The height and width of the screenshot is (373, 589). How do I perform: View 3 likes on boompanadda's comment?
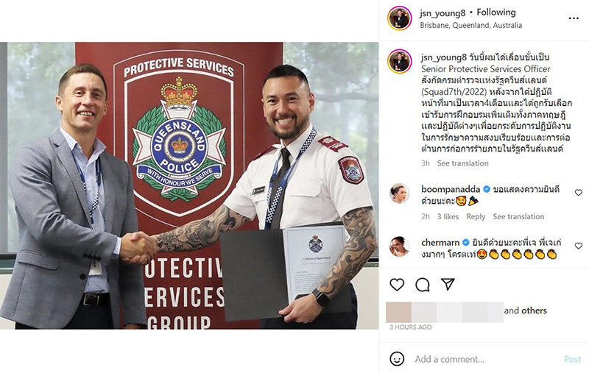coord(448,216)
